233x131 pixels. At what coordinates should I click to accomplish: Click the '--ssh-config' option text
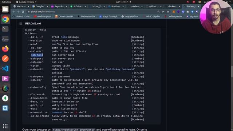click(37, 87)
